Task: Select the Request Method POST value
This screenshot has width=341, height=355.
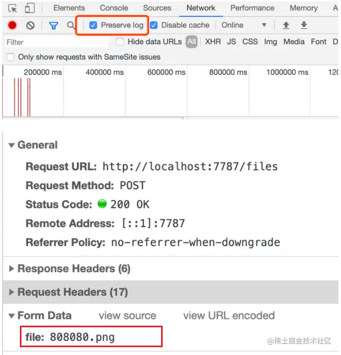Action: point(132,186)
